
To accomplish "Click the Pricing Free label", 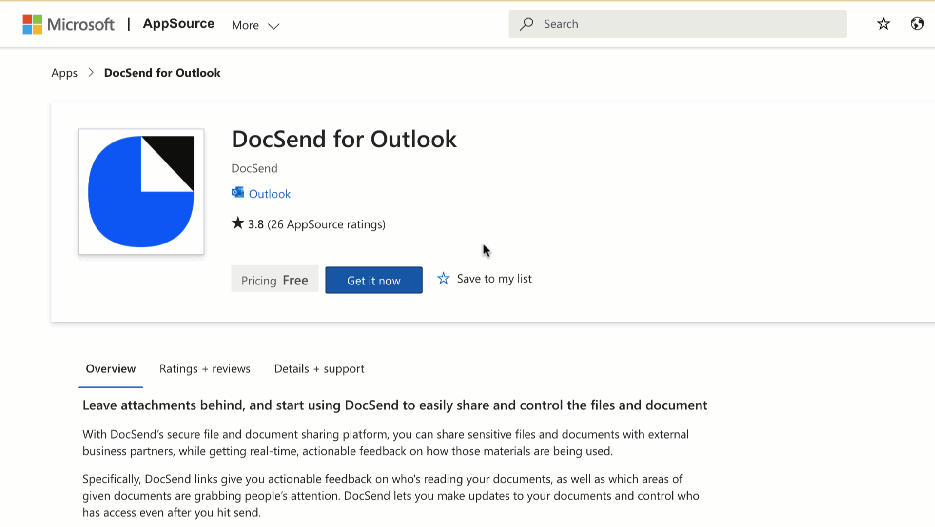I will [x=274, y=280].
